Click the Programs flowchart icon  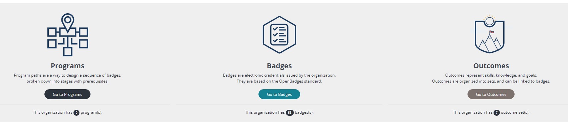tap(67, 35)
